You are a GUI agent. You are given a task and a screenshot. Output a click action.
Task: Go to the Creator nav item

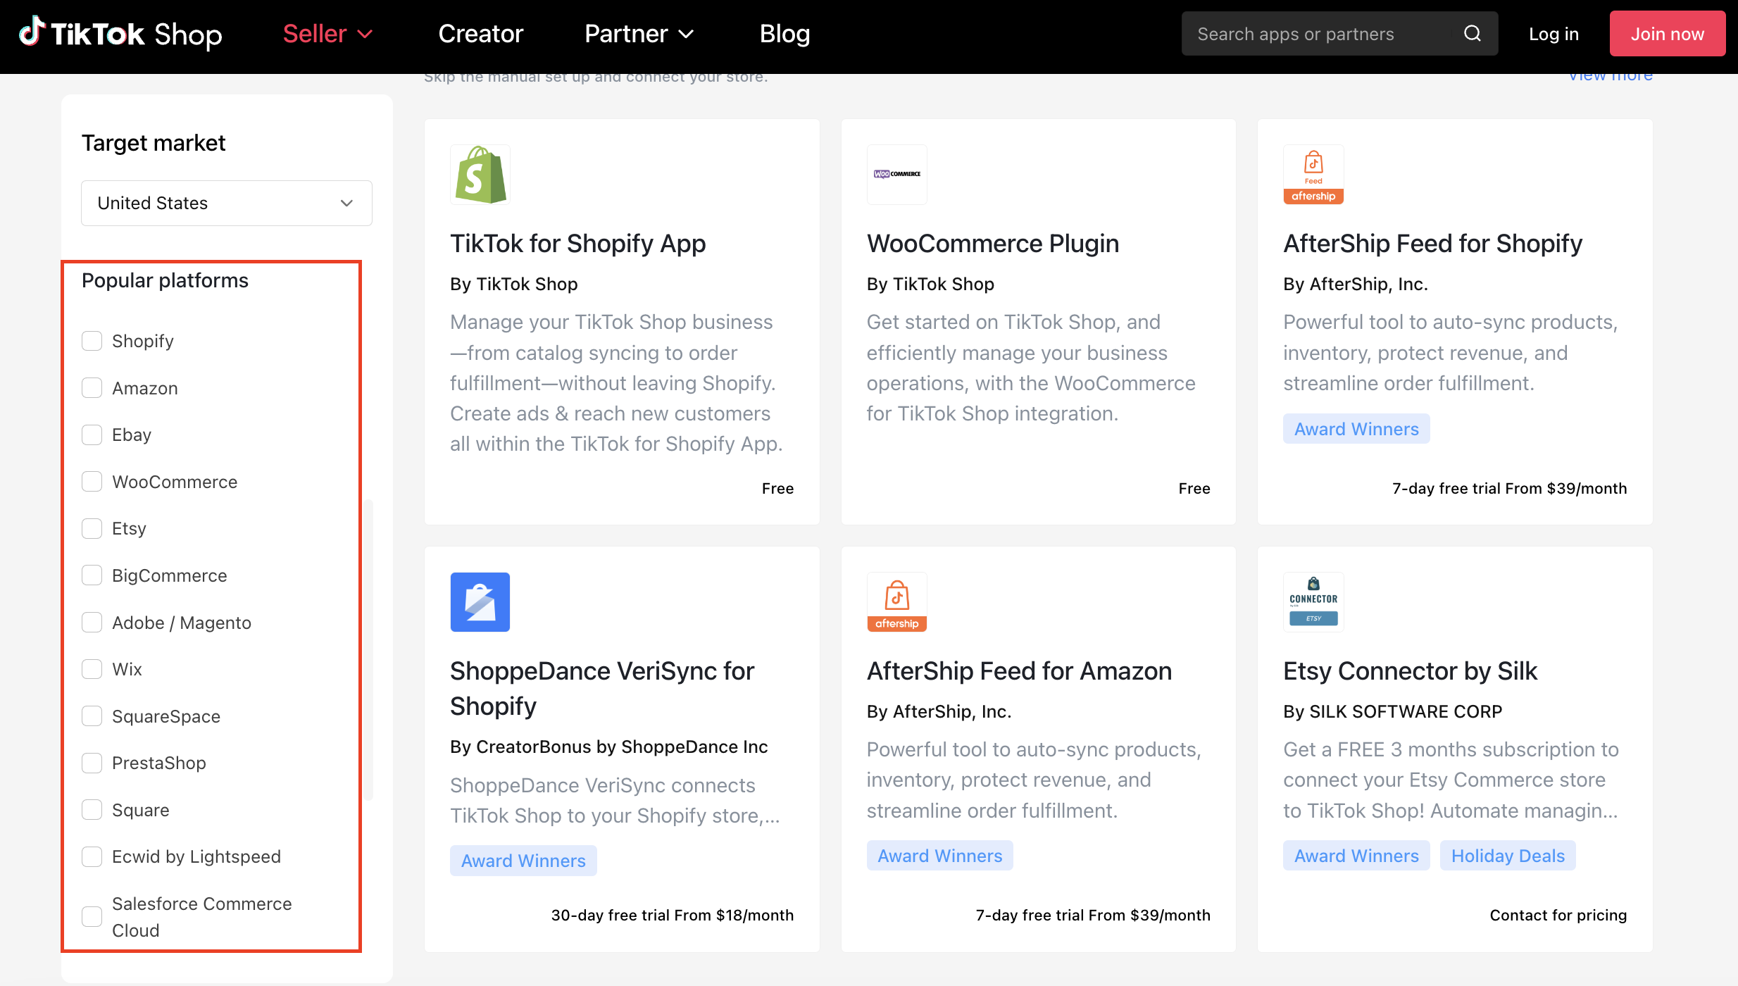click(x=481, y=34)
